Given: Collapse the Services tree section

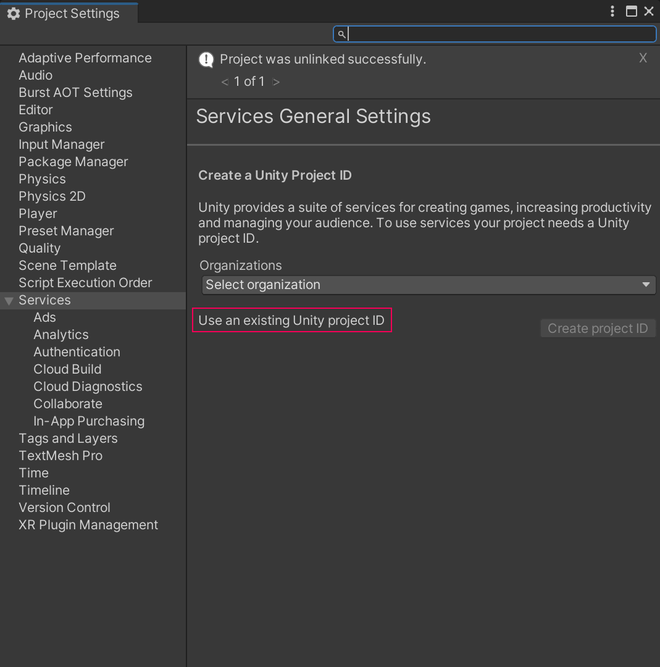Looking at the screenshot, I should [9, 301].
